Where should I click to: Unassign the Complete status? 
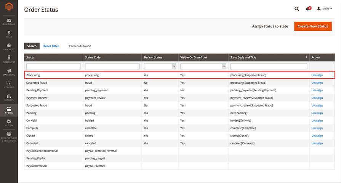[317, 128]
